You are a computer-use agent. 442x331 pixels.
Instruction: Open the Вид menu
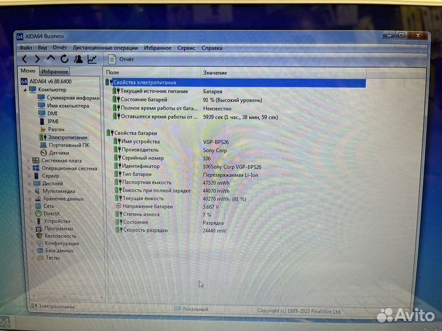coord(42,48)
